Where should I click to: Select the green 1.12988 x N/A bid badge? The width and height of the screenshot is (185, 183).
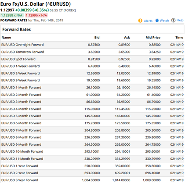(x=12, y=15)
